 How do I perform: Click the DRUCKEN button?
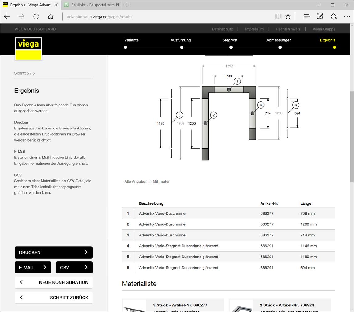tap(54, 252)
